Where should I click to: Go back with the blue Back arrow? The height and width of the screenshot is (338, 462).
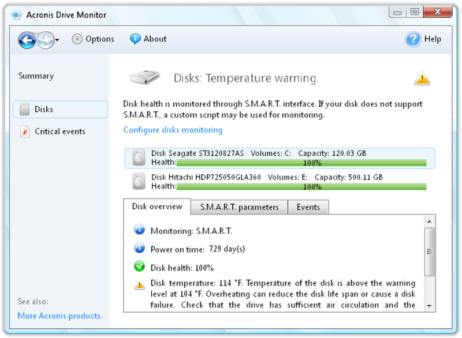pos(27,40)
